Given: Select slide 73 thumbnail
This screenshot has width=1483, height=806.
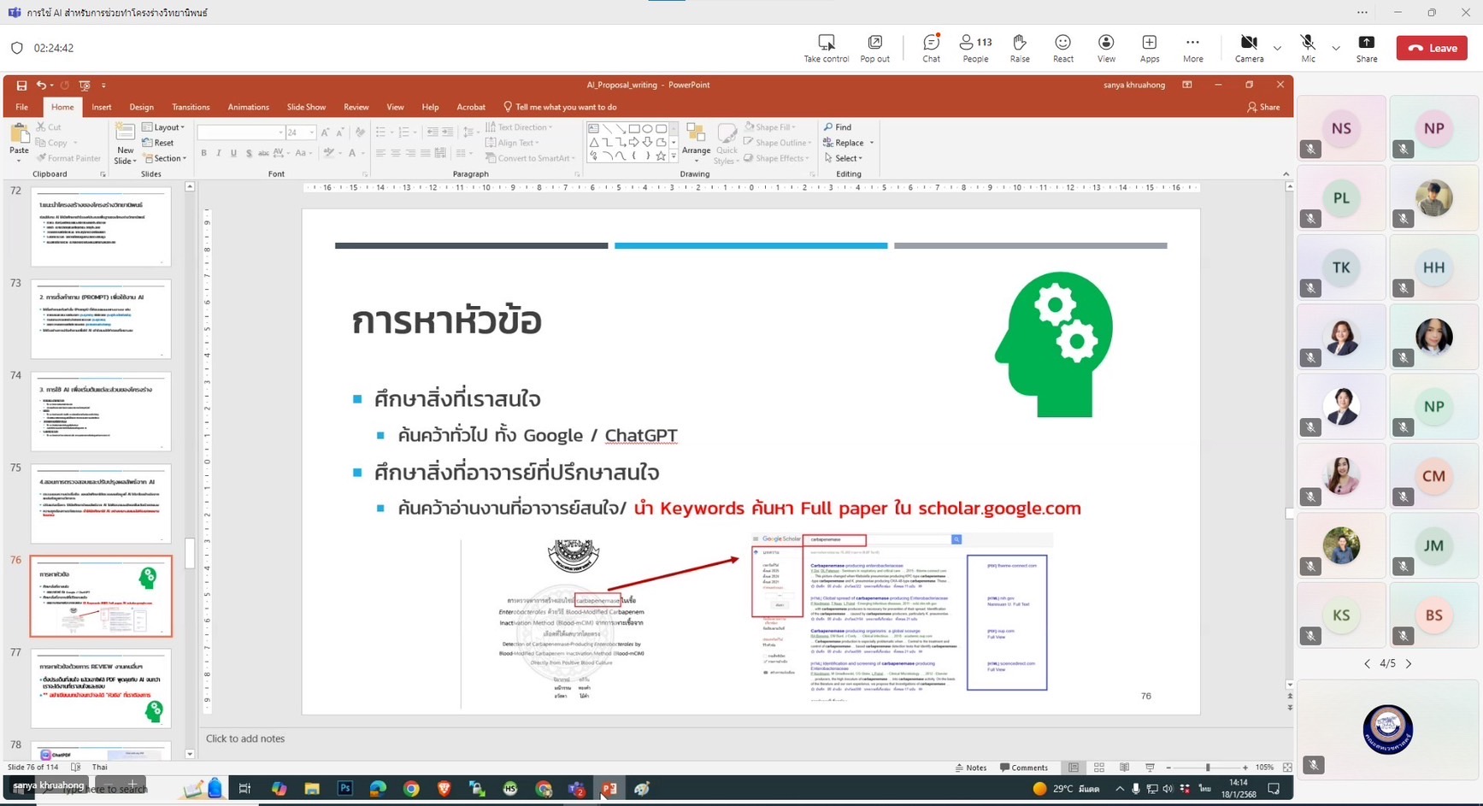Looking at the screenshot, I should pos(101,319).
